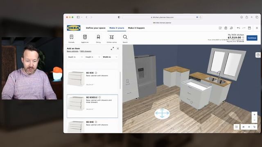Click the privacy shield icon in Safari
262x147 pixels.
119,17
